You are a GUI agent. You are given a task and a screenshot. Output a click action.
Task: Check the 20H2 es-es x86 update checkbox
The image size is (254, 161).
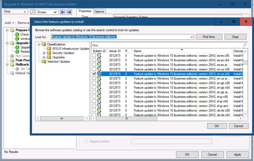[x=94, y=55]
